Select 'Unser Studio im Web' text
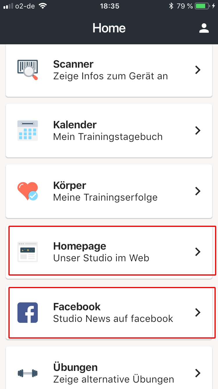Viewport: 218px width, 389px height. (x=101, y=258)
